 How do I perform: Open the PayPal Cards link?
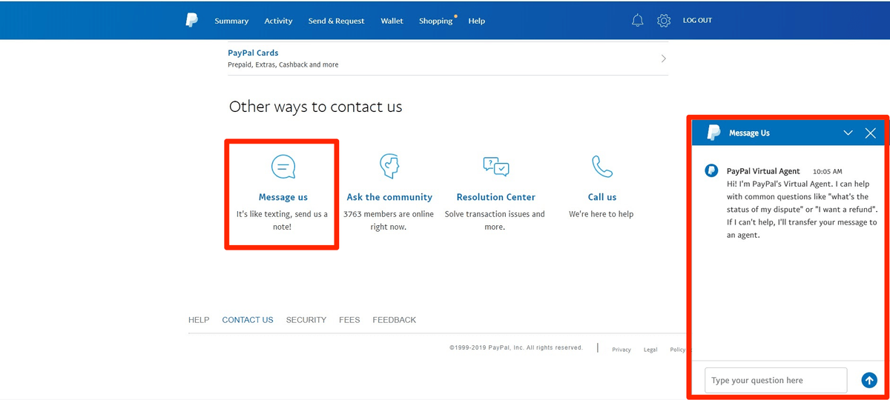point(253,53)
